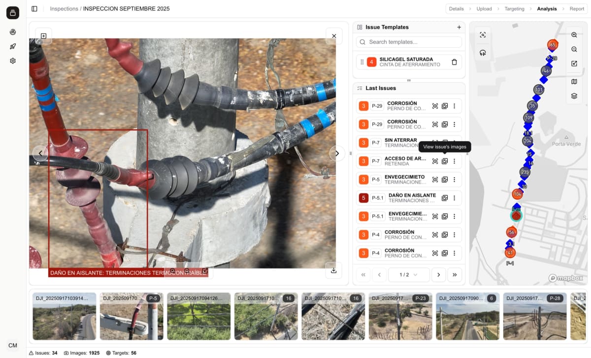Zoom in on the map
Image resolution: width=591 pixels, height=358 pixels.
[574, 35]
